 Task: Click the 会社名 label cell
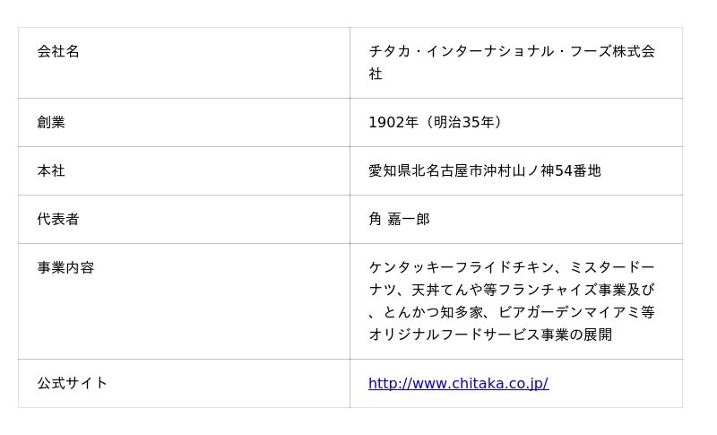click(58, 52)
